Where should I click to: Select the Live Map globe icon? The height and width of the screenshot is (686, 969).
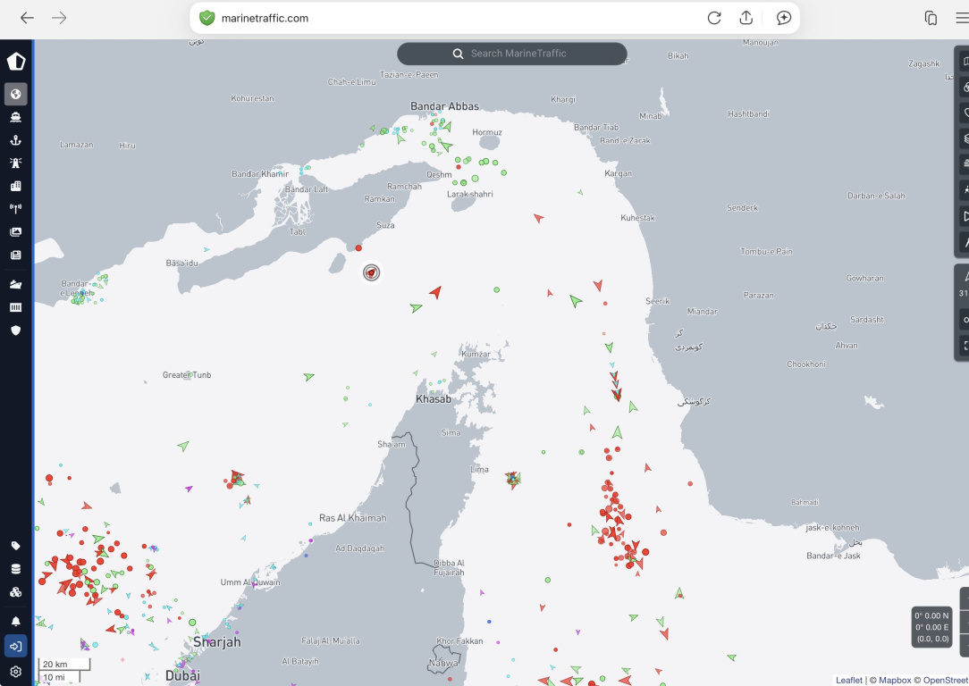(16, 94)
